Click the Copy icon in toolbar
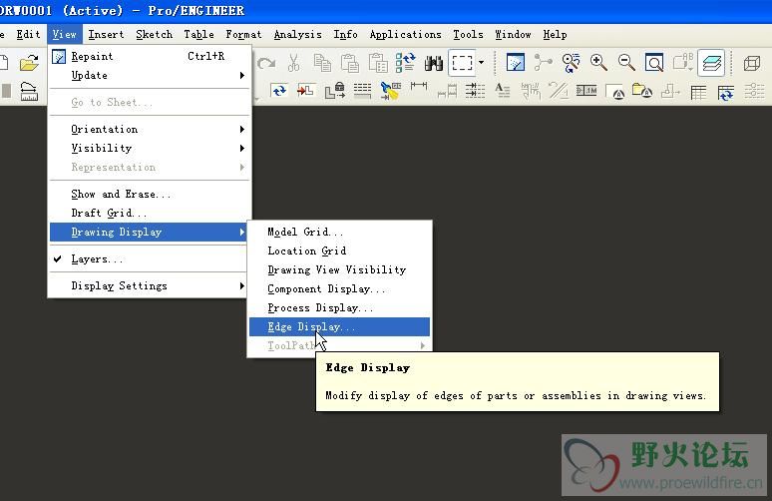Screen dimensions: 772x501 point(322,63)
